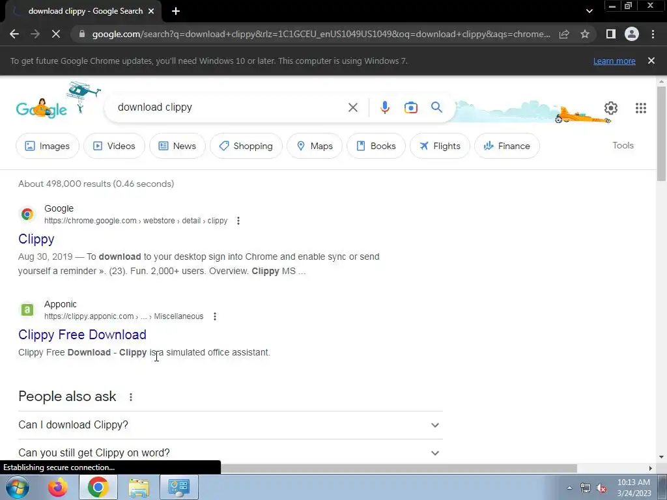The image size is (667, 500).
Task: Open the tab search dropdown arrow
Action: click(x=589, y=12)
